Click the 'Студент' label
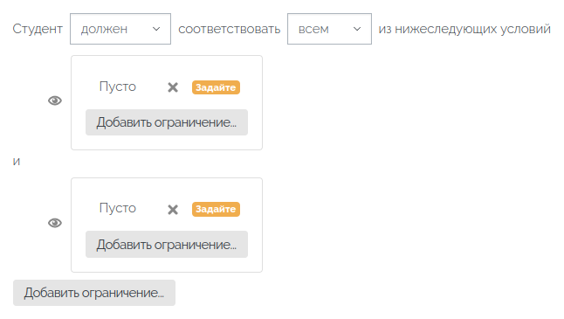This screenshot has width=564, height=319. point(38,29)
